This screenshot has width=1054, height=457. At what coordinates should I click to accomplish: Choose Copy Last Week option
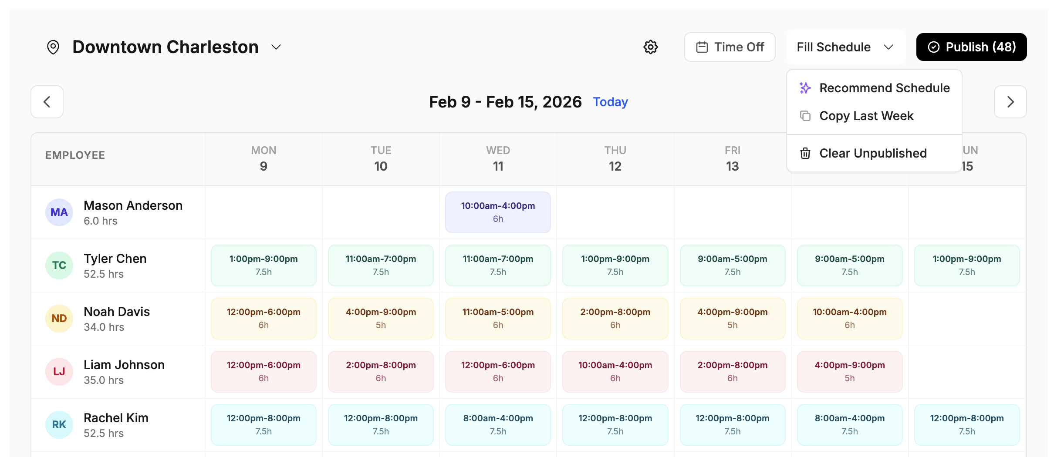click(x=866, y=116)
